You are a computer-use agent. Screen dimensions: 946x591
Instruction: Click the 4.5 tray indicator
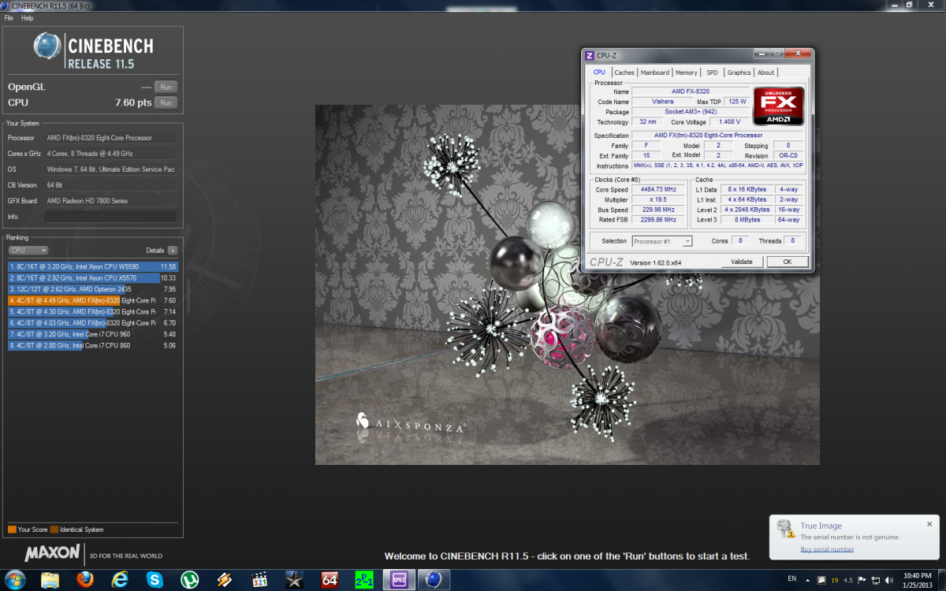[849, 580]
